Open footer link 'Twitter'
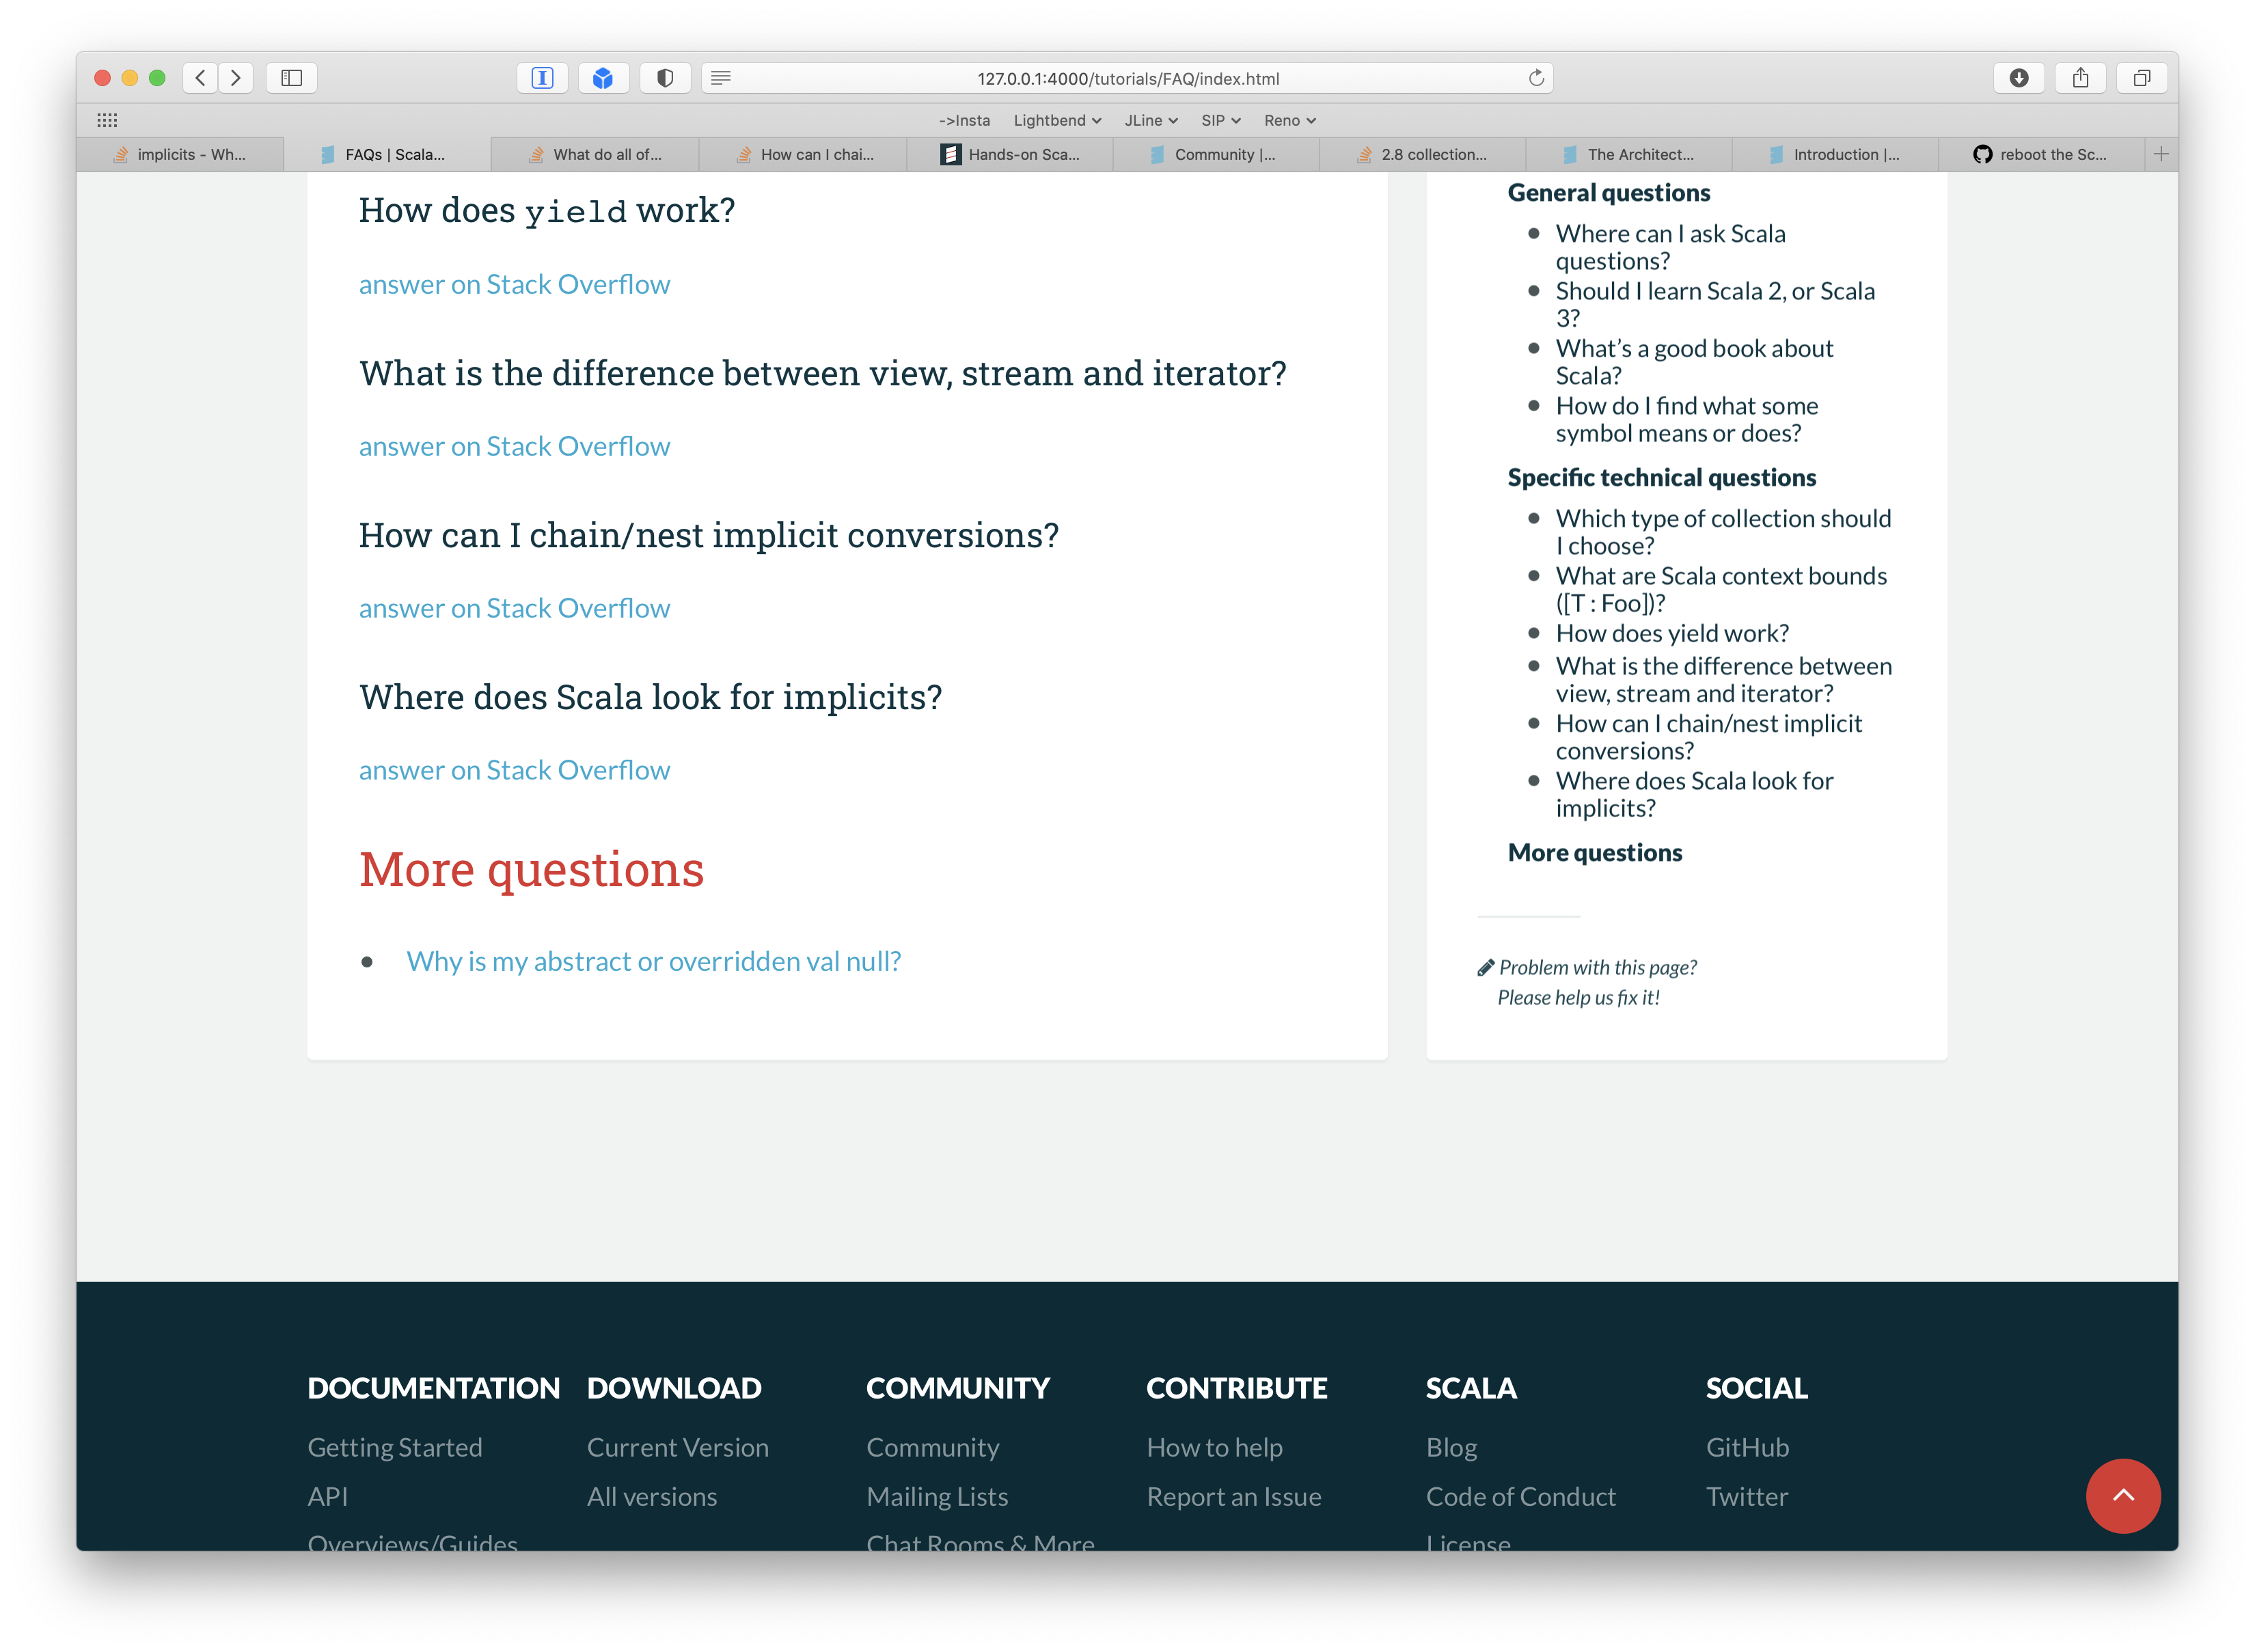Image resolution: width=2255 pixels, height=1652 pixels. (1747, 1496)
